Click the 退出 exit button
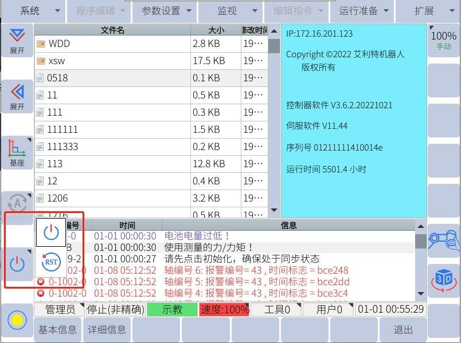Screen dimensions: 461x343 tap(403, 330)
